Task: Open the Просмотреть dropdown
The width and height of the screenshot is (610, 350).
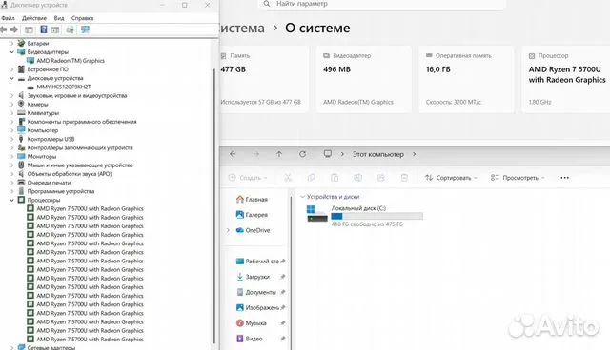Action: (518, 178)
